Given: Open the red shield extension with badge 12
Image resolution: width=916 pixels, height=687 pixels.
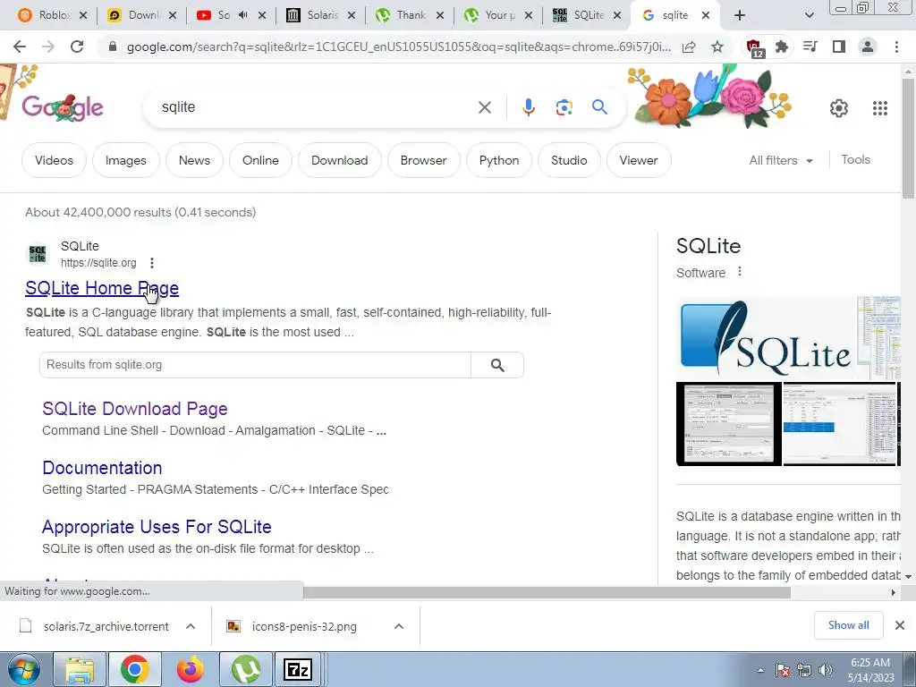Looking at the screenshot, I should (x=754, y=47).
